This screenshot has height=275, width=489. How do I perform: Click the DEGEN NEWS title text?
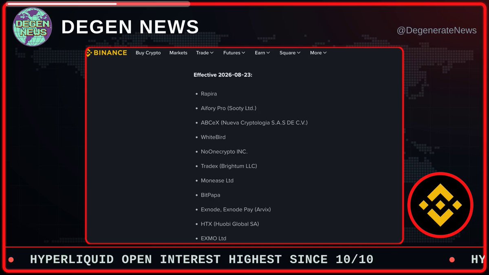(x=130, y=27)
